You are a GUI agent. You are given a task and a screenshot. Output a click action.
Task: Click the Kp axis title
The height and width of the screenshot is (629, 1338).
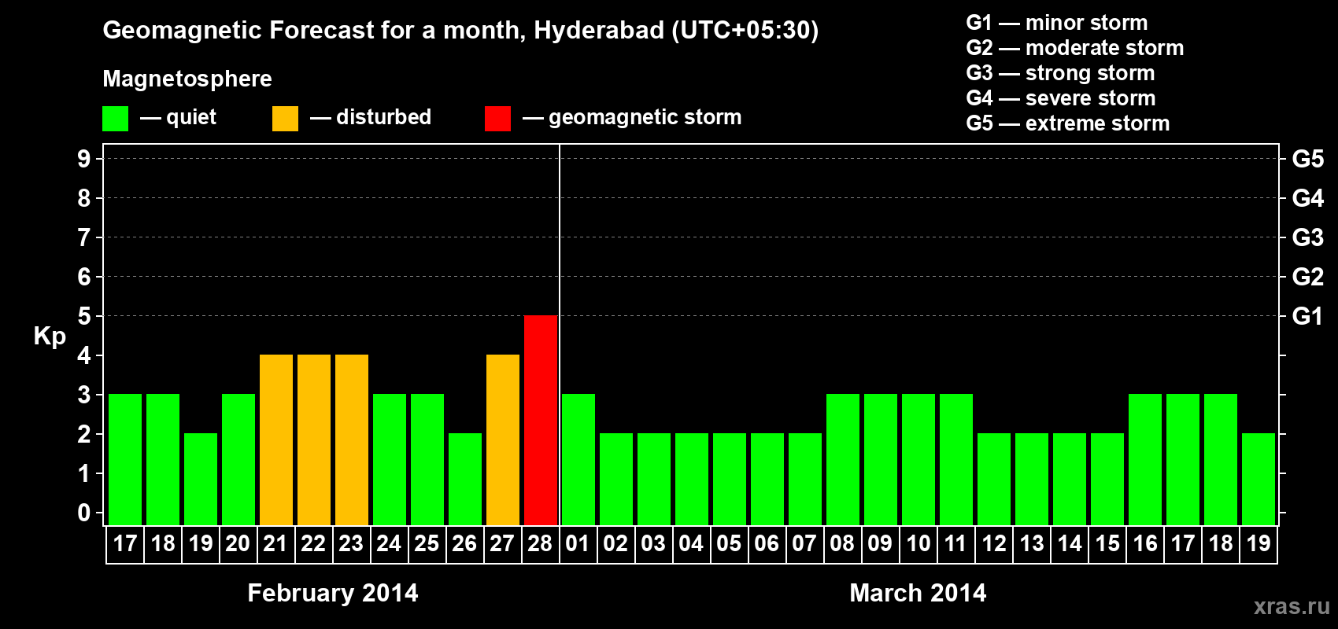tap(50, 337)
